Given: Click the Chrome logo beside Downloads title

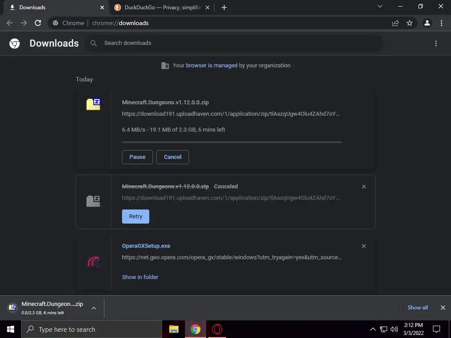Looking at the screenshot, I should (x=15, y=44).
